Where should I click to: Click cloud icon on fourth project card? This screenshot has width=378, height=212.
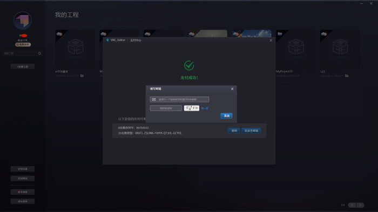(x=192, y=34)
